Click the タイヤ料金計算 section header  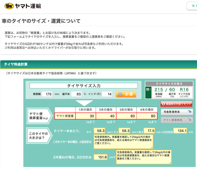98,64
